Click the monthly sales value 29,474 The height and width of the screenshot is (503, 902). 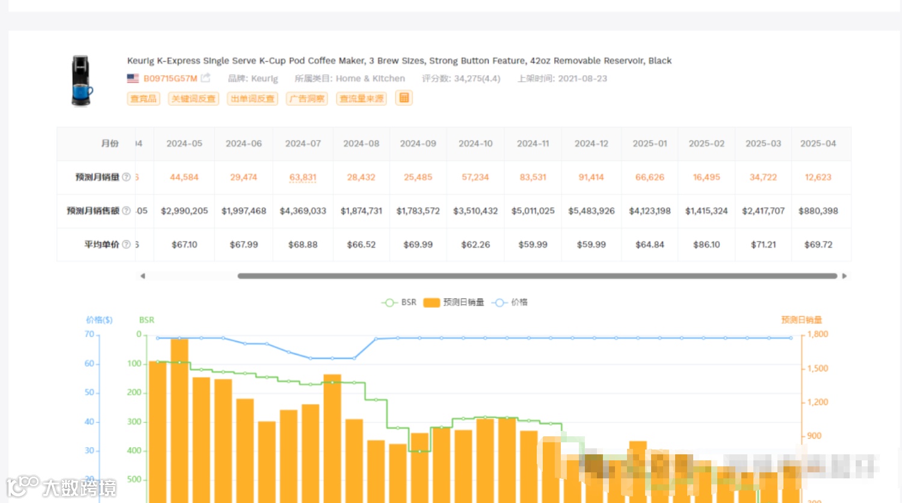(x=244, y=177)
